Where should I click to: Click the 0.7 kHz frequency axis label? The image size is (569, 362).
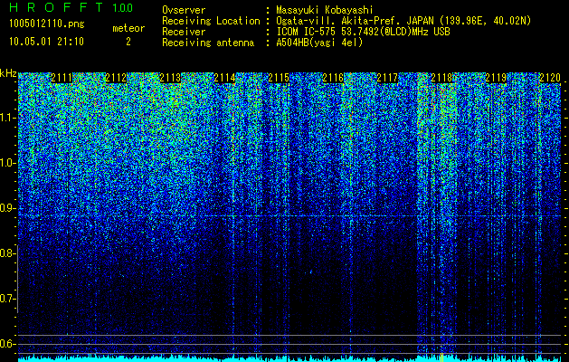pos(7,299)
